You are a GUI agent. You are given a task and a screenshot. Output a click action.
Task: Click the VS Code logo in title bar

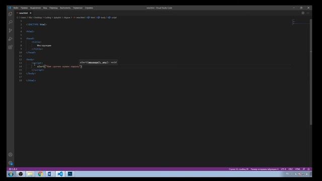(x=10, y=8)
